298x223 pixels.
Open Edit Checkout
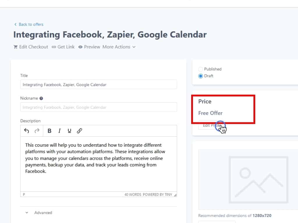31,47
